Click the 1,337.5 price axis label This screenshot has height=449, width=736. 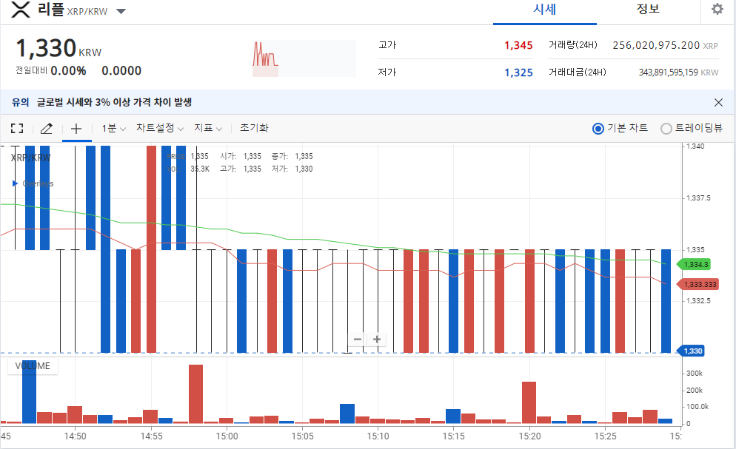click(x=698, y=198)
